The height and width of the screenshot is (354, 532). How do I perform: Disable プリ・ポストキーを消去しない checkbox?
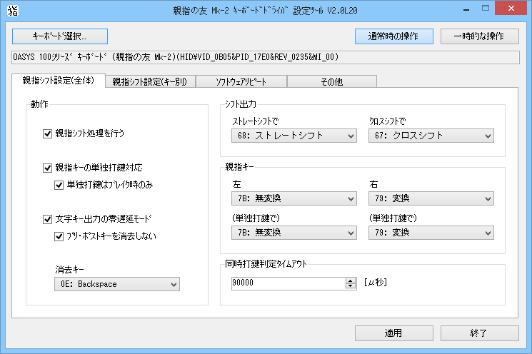click(59, 236)
